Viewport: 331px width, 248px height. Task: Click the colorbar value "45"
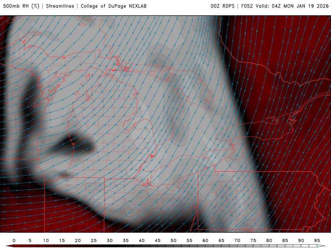coord(158,241)
